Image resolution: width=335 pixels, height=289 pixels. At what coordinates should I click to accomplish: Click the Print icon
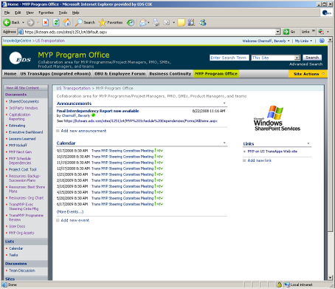[156, 23]
